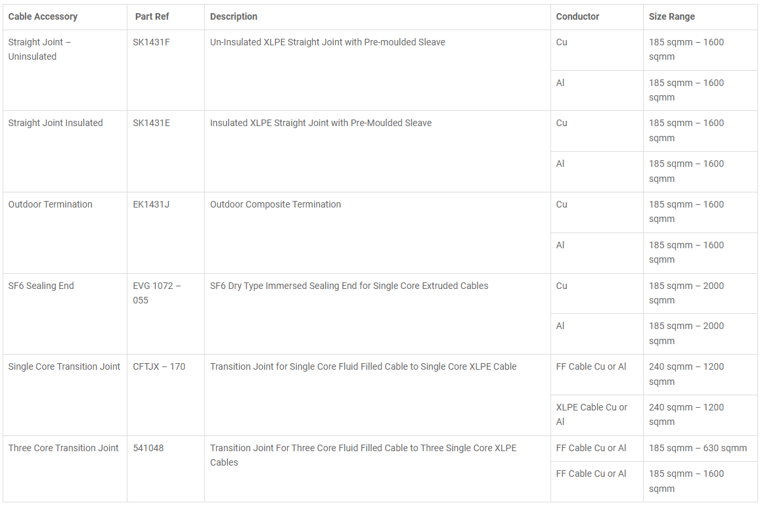
Task: Select the Description column header
Action: 234,16
